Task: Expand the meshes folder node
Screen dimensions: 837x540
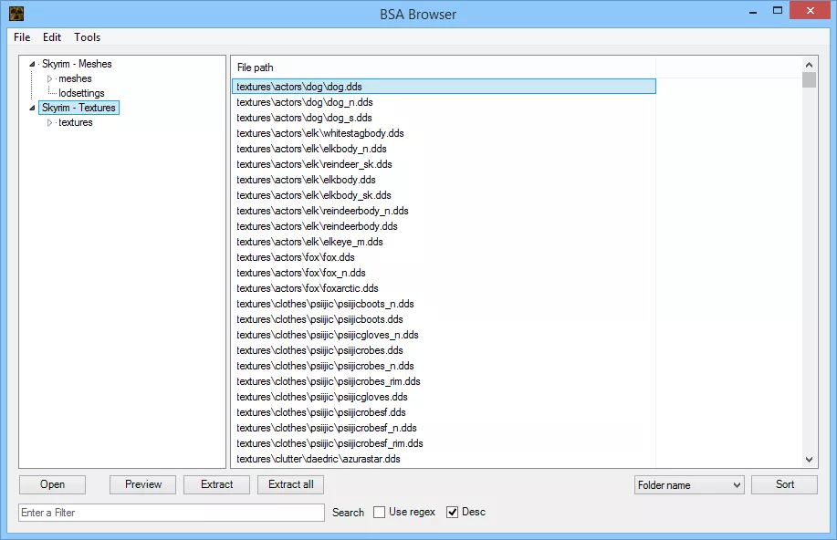Action: (49, 79)
